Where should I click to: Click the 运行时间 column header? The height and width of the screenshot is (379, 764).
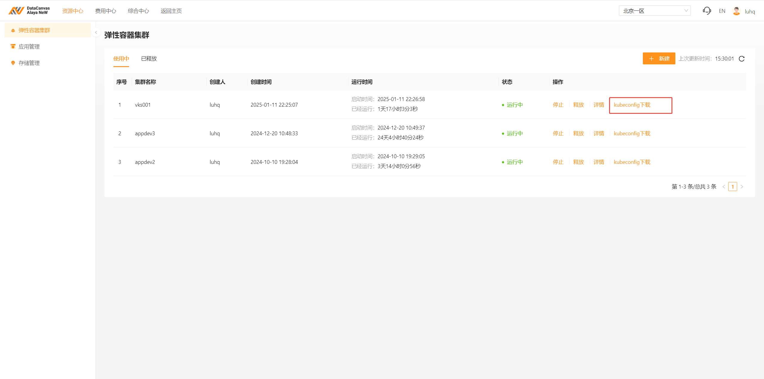(x=362, y=82)
